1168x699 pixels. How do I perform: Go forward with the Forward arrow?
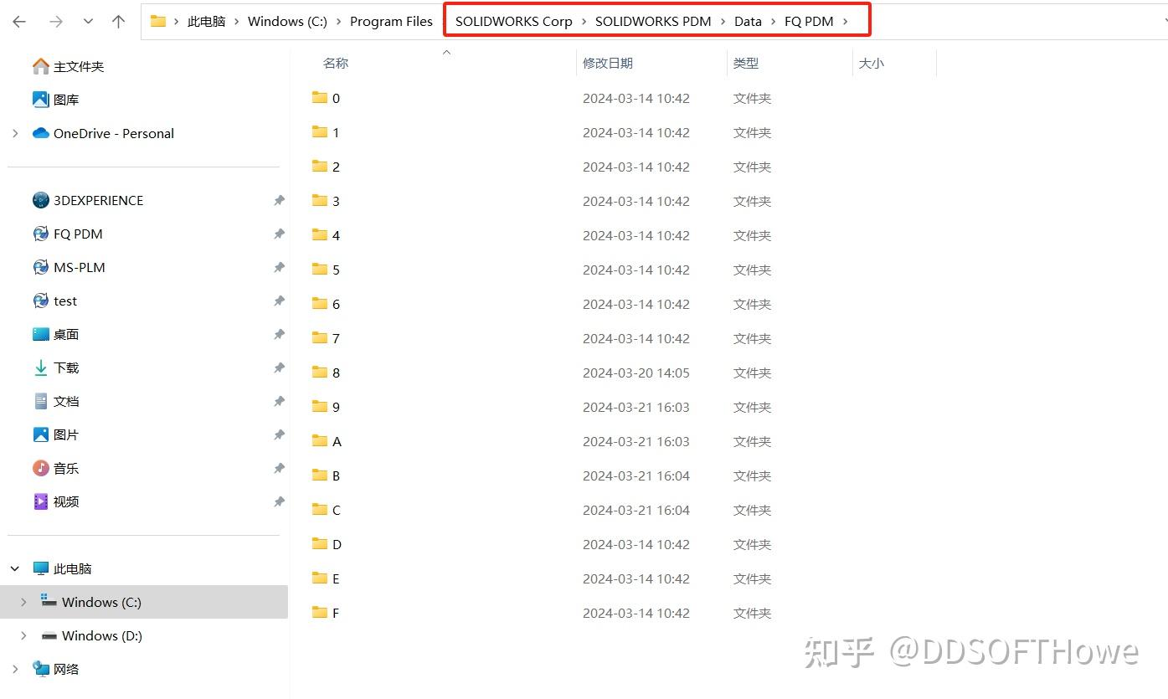[x=56, y=22]
